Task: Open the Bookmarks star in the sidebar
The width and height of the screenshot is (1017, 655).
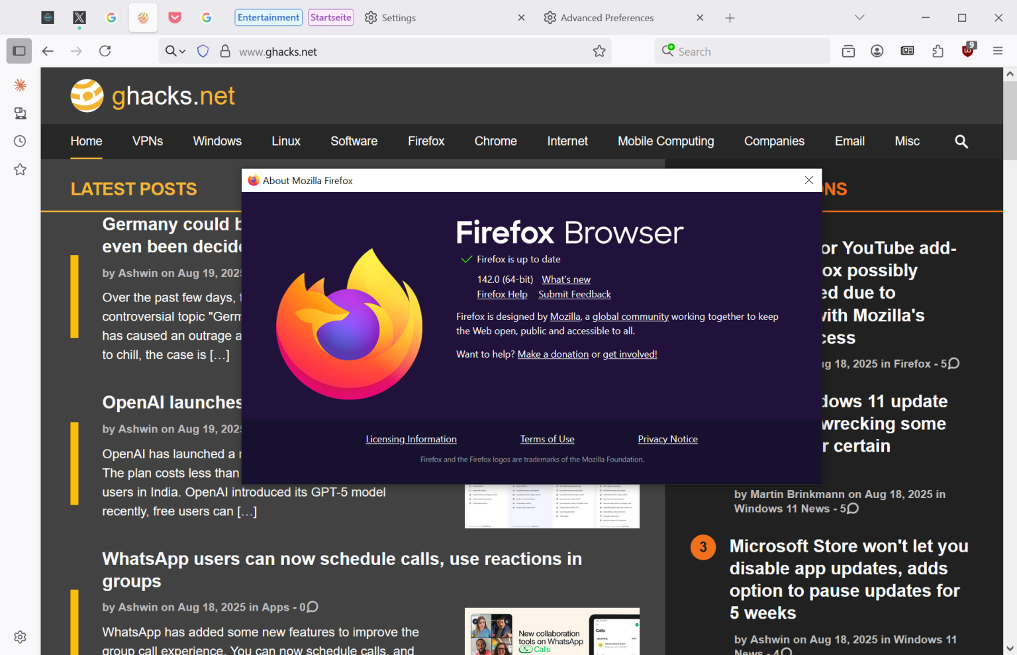Action: [x=20, y=169]
